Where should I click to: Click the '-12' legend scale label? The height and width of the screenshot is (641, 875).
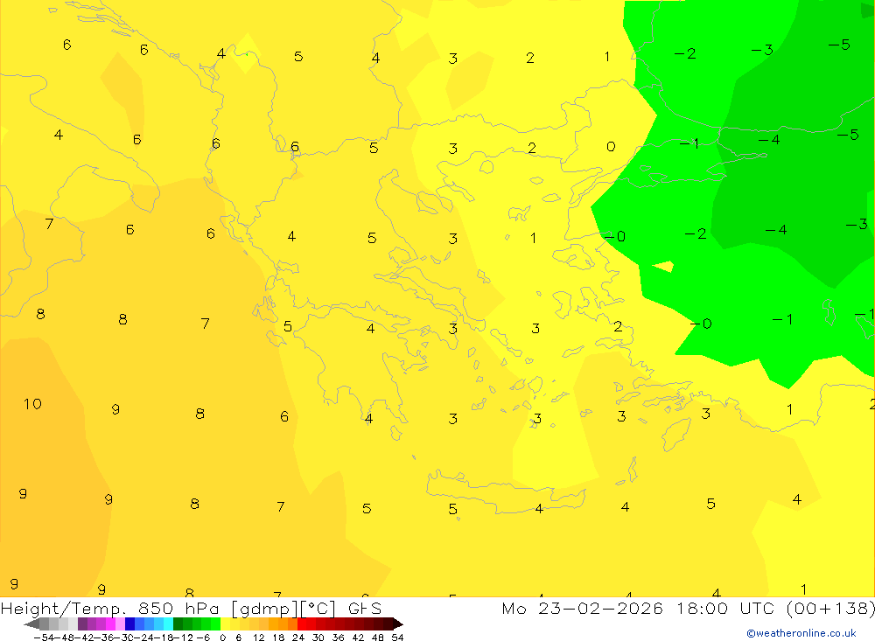click(x=184, y=638)
